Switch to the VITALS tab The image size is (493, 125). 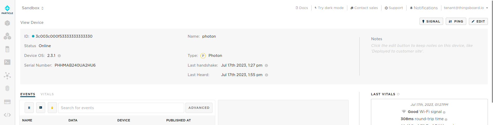(x=47, y=94)
